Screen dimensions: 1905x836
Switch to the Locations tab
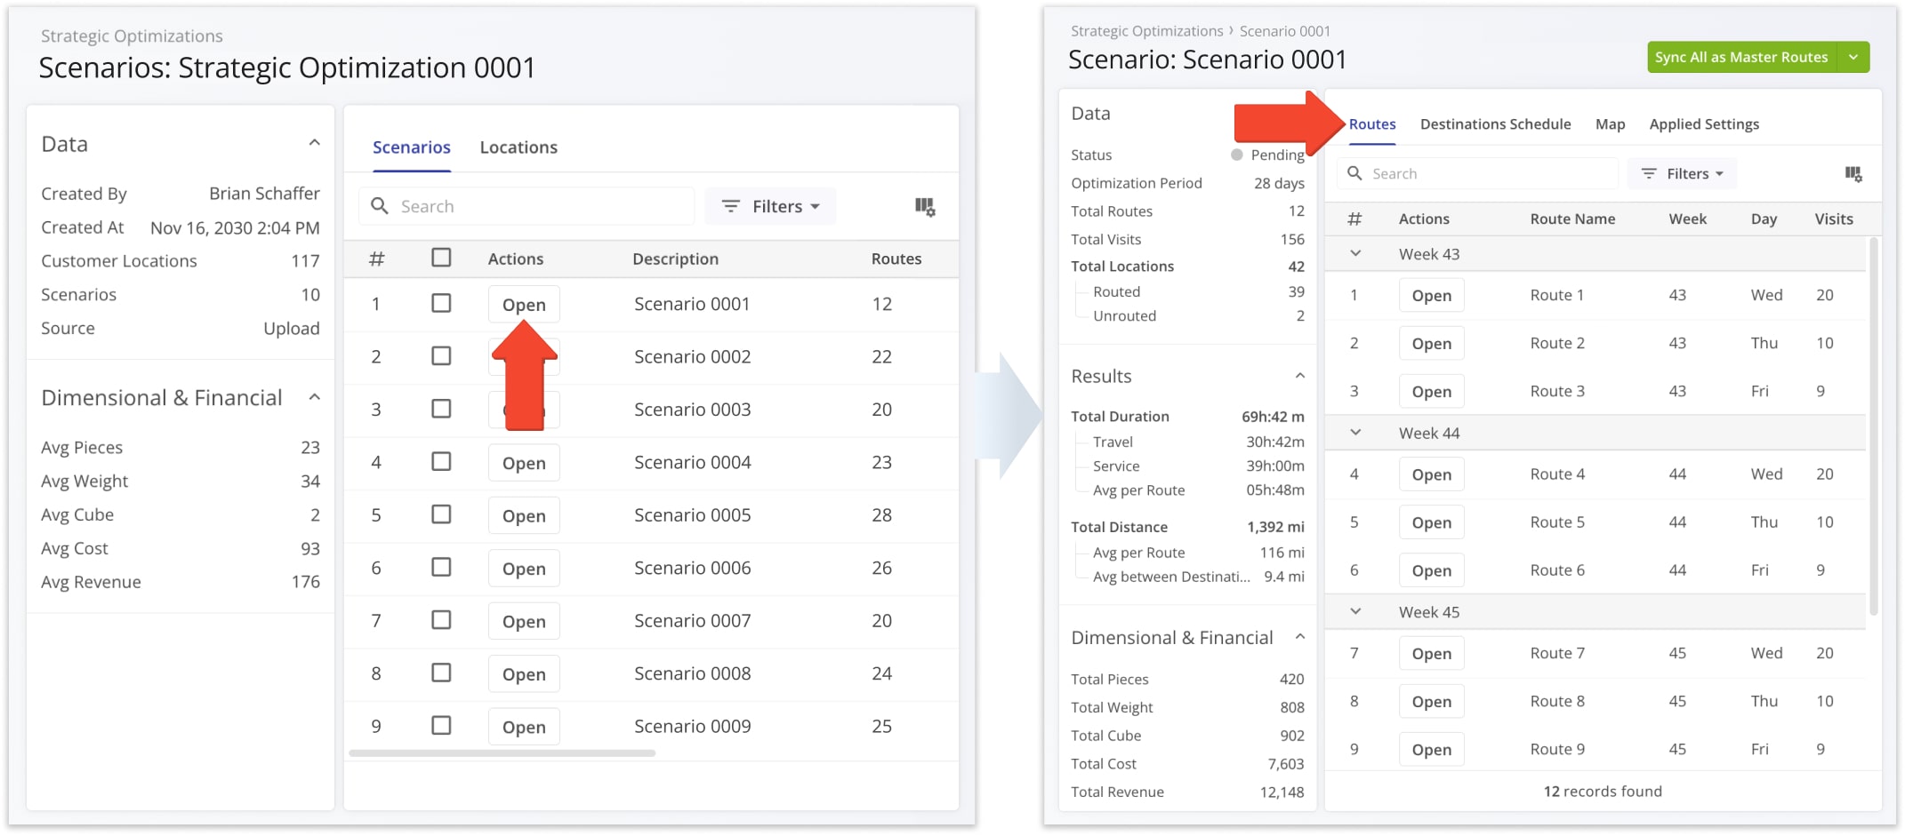click(x=518, y=147)
